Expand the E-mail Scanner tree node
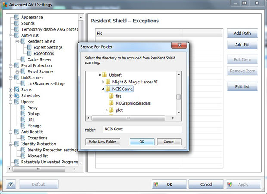 pyautogui.click(x=17, y=72)
